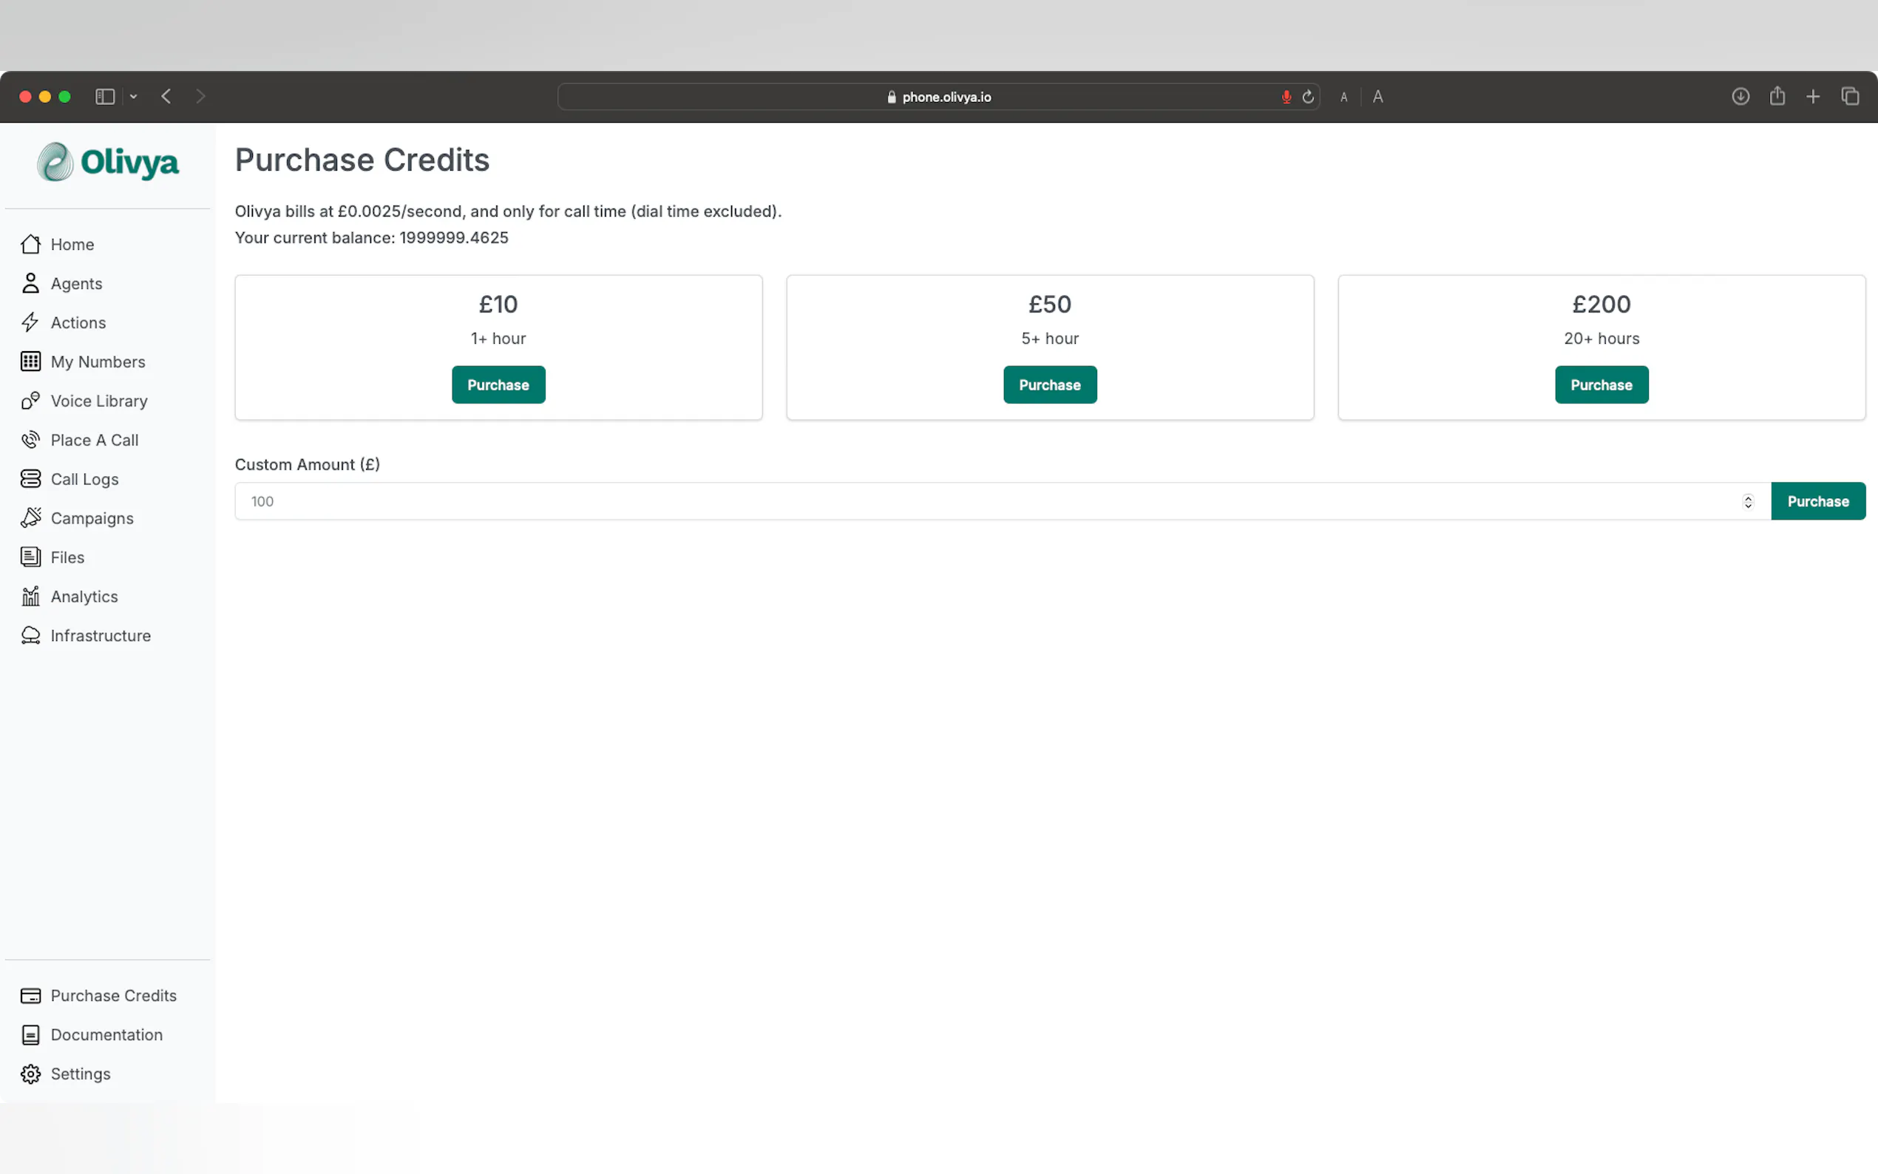Image resolution: width=1878 pixels, height=1174 pixels.
Task: Click the Voice Library icon
Action: [x=30, y=401]
